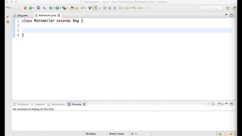Click the New wizard toolbar icon
This screenshot has height=136, width=242.
point(8,8)
